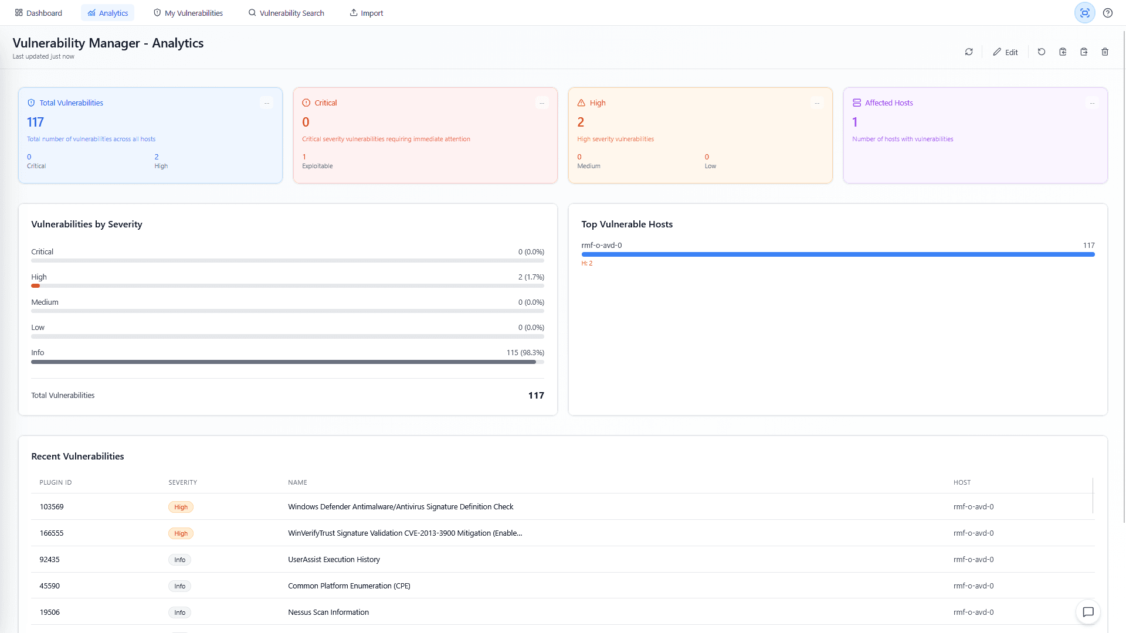
Task: Delete the dashboard using the trash icon
Action: tap(1105, 52)
